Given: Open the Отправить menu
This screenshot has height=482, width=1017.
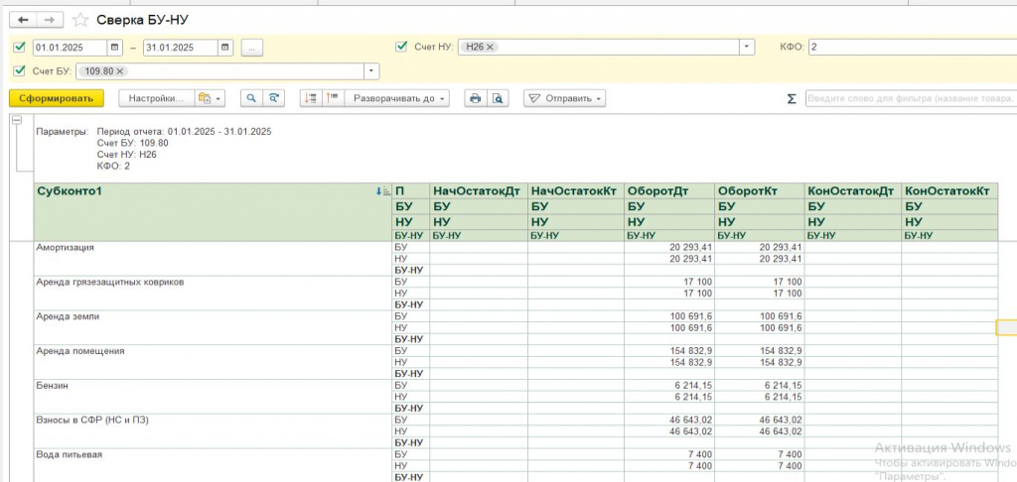Looking at the screenshot, I should click(564, 98).
